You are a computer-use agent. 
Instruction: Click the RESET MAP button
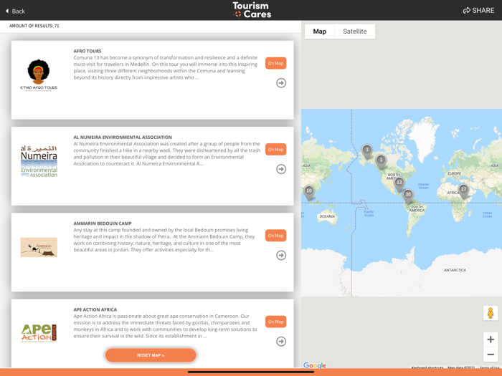coord(151,355)
